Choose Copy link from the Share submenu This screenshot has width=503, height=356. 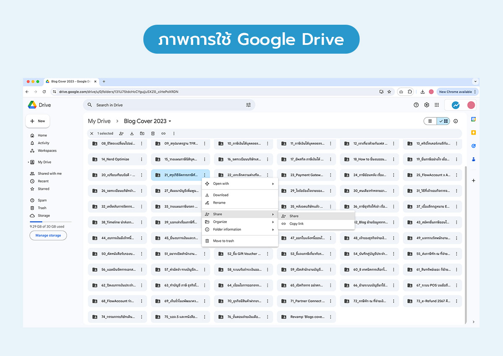pos(296,224)
